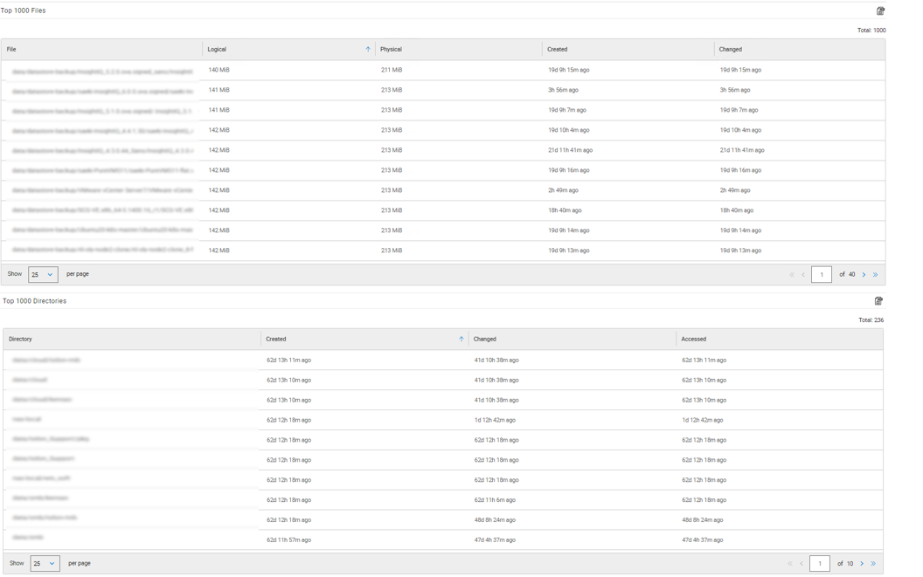Open the directories table per page dropdown
923x577 pixels.
click(x=45, y=564)
